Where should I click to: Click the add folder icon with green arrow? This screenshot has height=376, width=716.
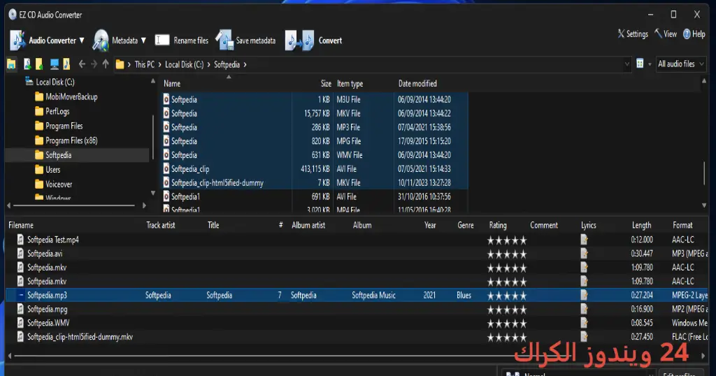(x=39, y=64)
